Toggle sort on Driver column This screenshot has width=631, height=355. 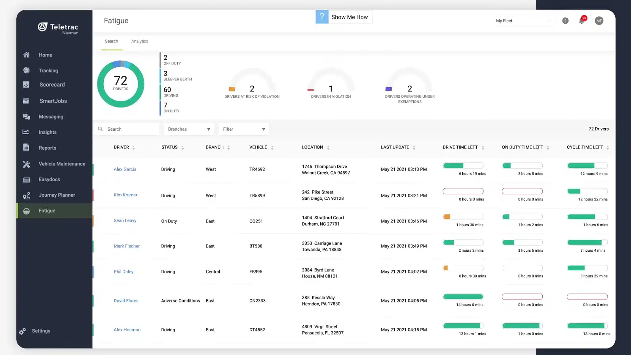(x=133, y=148)
